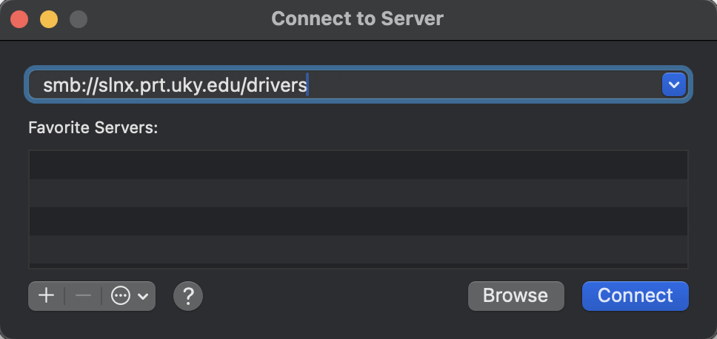
Task: Open the ellipsis action menu icon
Action: (x=121, y=296)
